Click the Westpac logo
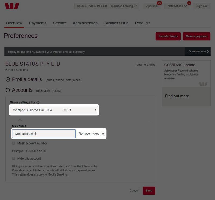Viewport: 215px width, 200px height. pos(12,6)
